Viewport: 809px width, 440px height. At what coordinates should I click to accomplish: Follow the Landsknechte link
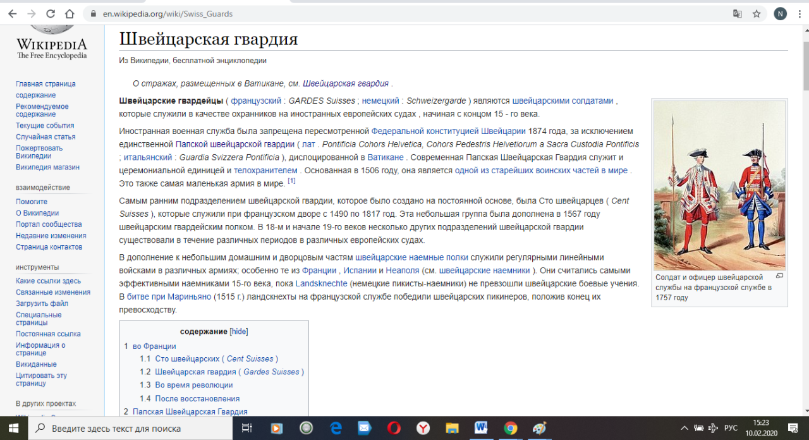[x=321, y=283]
